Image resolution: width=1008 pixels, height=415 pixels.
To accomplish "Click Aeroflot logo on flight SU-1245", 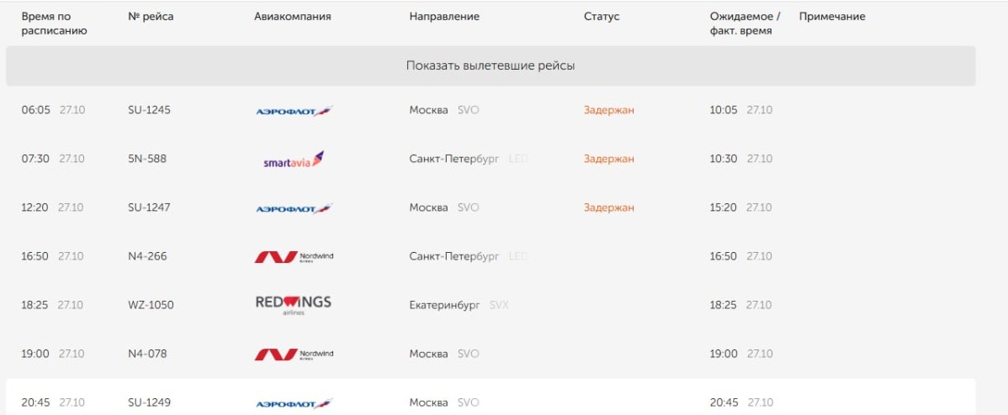I will [294, 111].
